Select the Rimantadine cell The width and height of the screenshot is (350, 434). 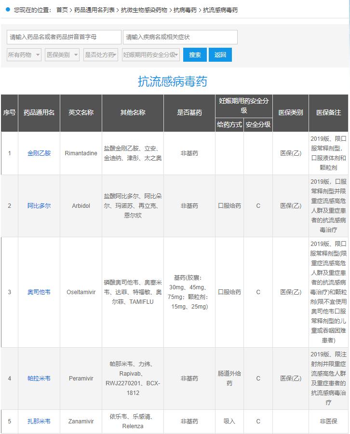coord(81,153)
